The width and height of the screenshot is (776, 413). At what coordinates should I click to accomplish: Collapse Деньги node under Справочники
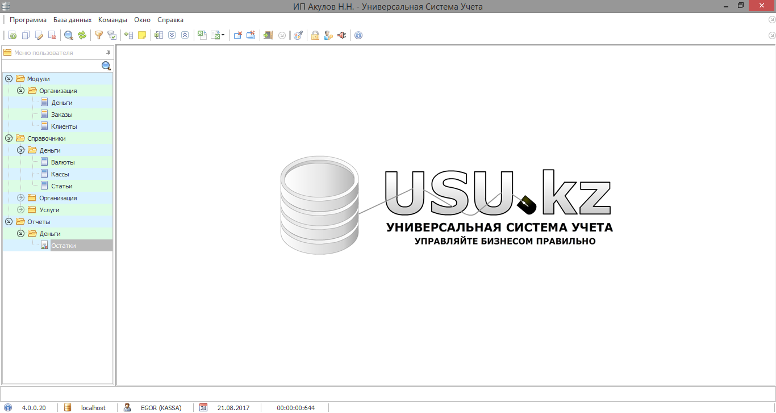[20, 150]
